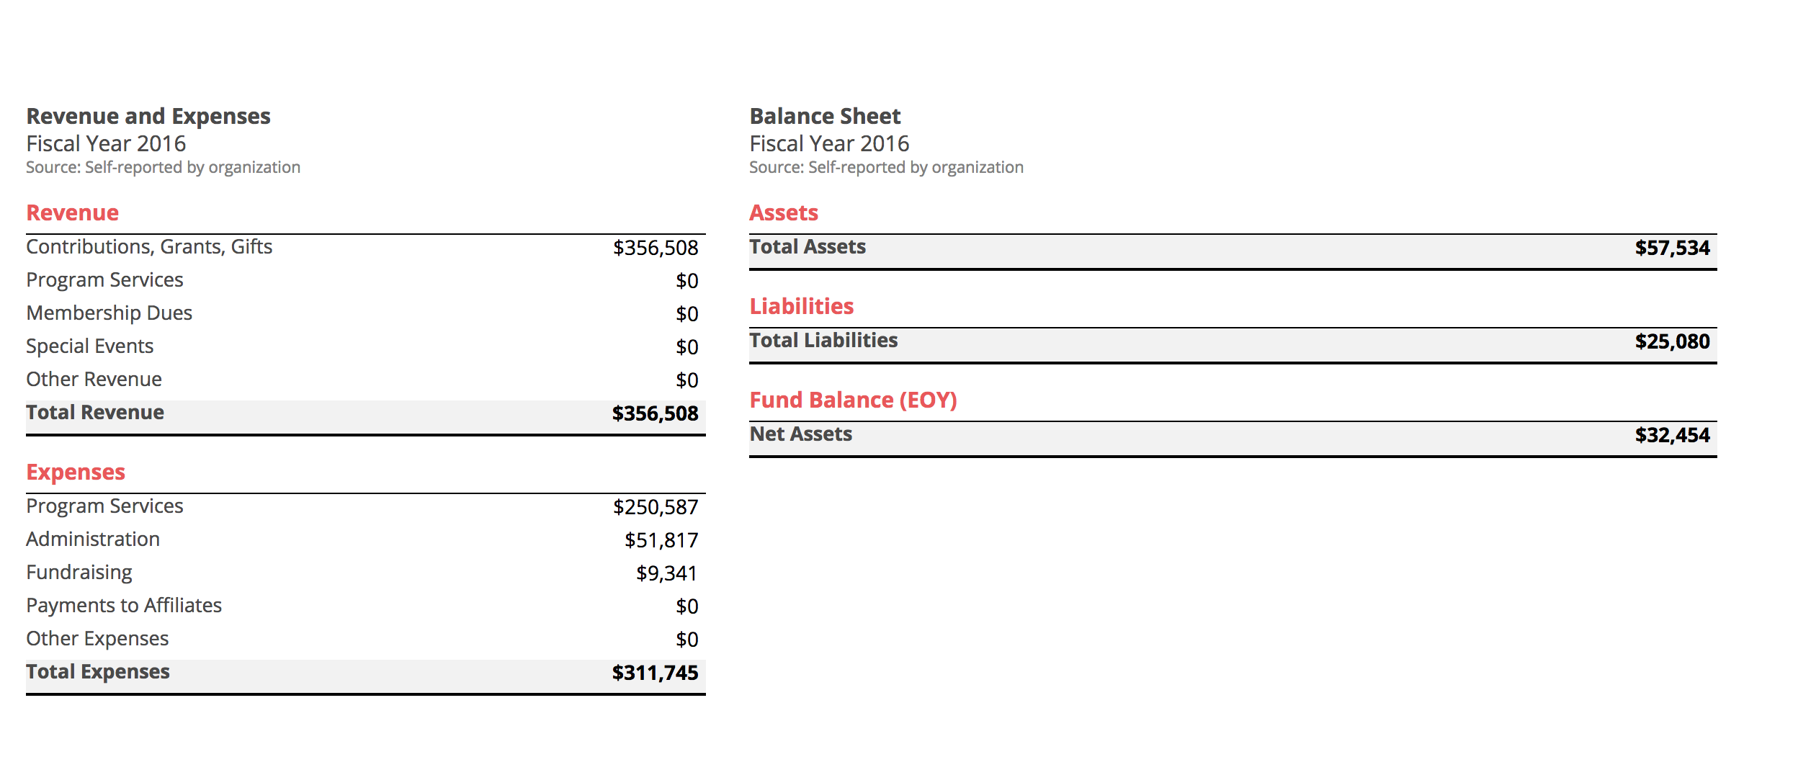Viewport: 1798px width, 775px height.
Task: Click the Balance Sheet heading
Action: [825, 116]
